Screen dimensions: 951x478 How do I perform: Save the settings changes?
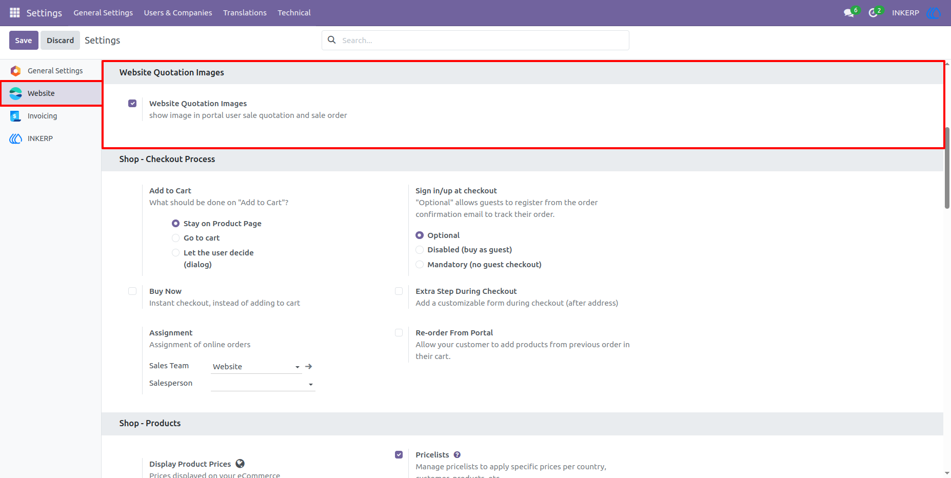24,41
